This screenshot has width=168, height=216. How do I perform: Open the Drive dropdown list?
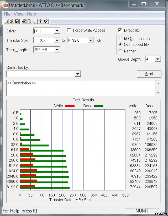(57, 31)
